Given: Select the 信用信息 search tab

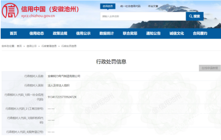Looking at the screenshot, I should 108,6.
